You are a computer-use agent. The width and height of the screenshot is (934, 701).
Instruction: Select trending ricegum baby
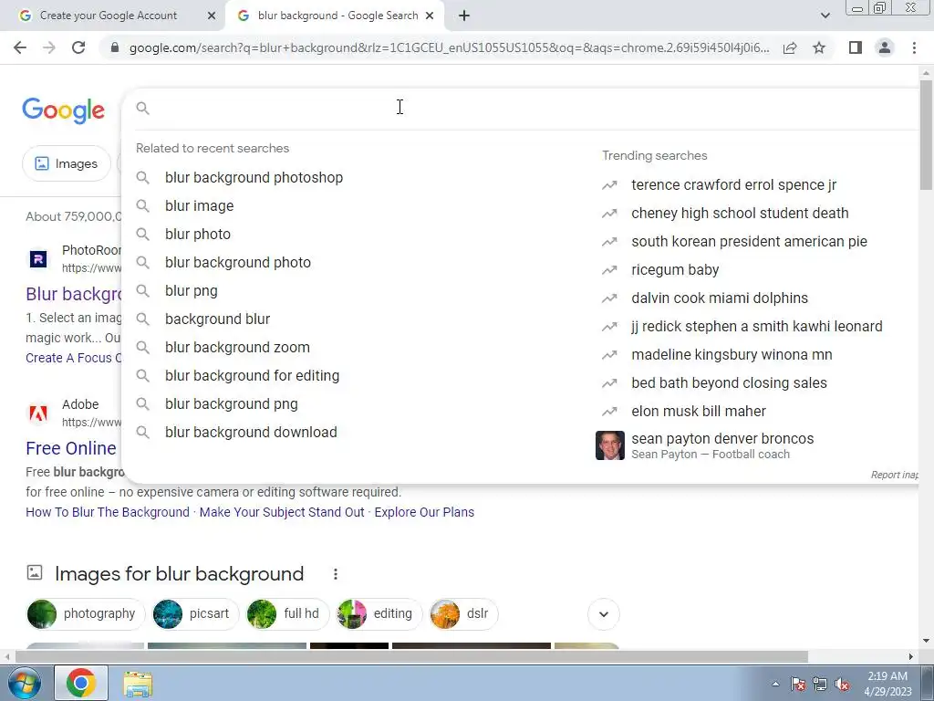675,270
